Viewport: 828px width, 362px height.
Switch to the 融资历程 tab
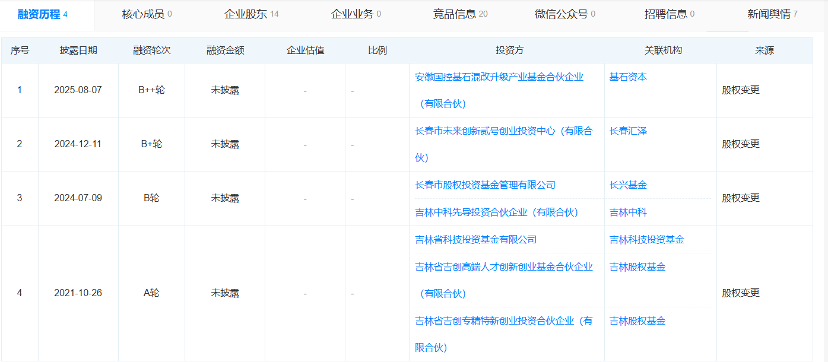pyautogui.click(x=43, y=14)
